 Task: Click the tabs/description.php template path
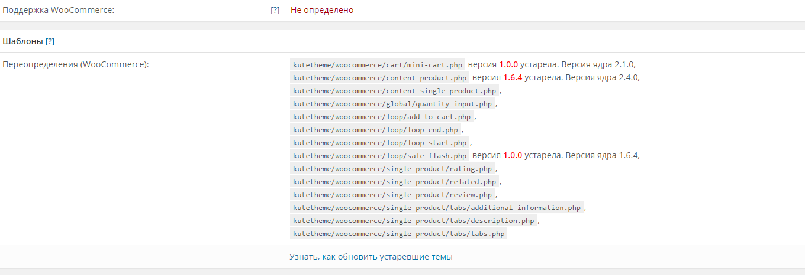tap(414, 220)
